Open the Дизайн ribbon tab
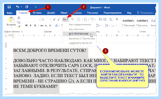The width and height of the screenshot is (161, 99). tap(51, 13)
